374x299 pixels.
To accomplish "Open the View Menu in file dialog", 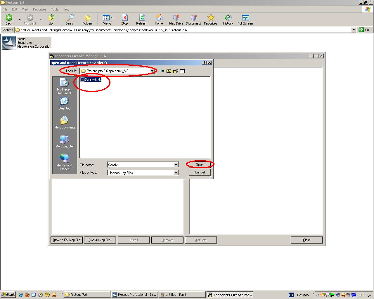I will pos(183,71).
